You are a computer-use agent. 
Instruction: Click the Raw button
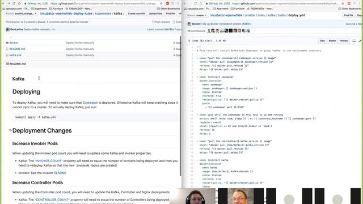(323, 41)
